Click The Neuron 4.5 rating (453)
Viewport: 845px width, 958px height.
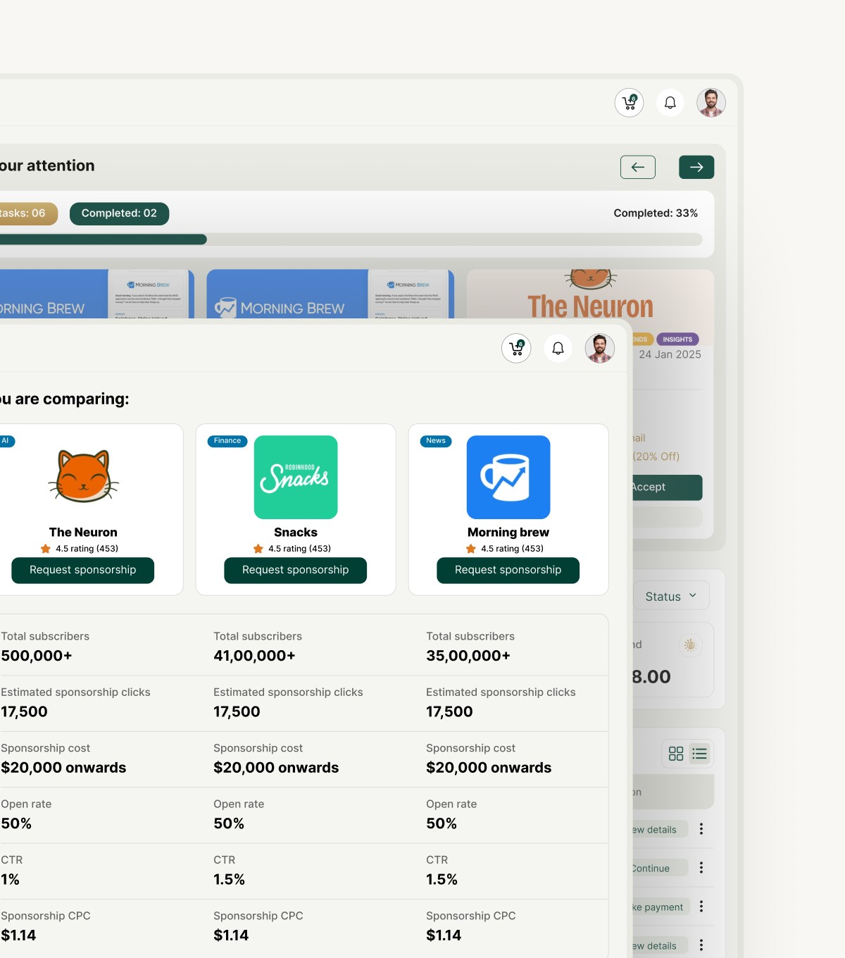[x=80, y=549]
